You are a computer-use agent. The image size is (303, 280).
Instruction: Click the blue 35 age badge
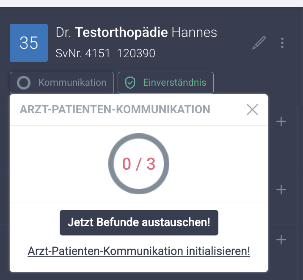(29, 43)
